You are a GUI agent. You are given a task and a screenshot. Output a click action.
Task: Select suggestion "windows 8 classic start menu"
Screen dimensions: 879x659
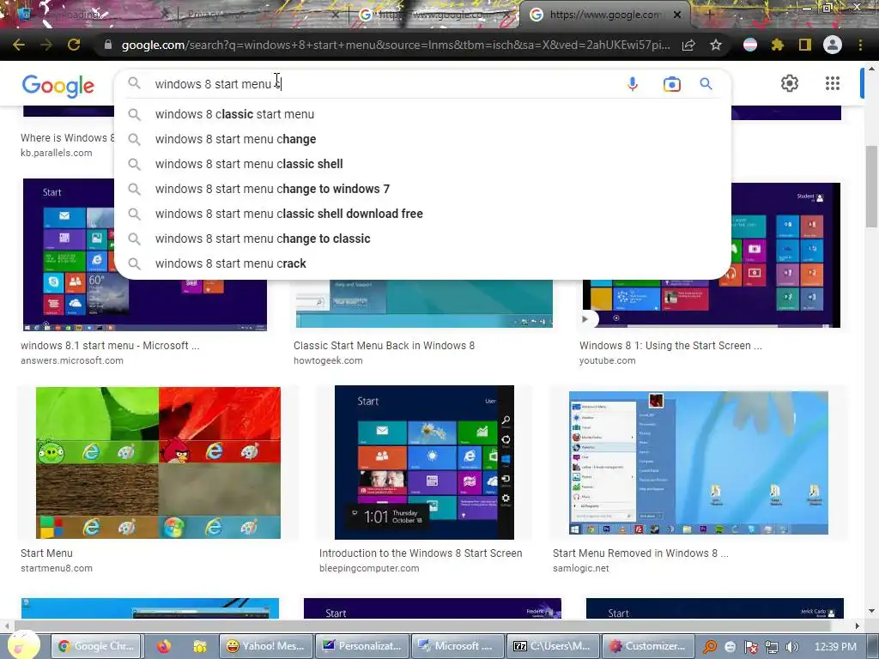tap(422, 114)
